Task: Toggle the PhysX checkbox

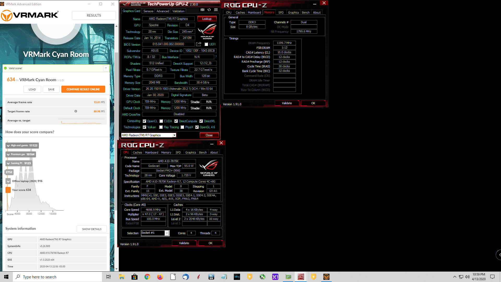Action: tap(182, 127)
